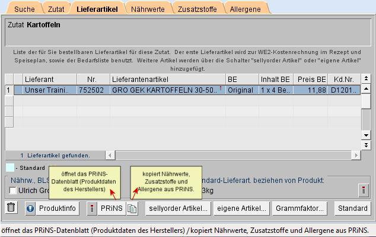Viewport: 376px width, 237px height.
Task: Click the eigene Artikel... button
Action: tap(242, 208)
